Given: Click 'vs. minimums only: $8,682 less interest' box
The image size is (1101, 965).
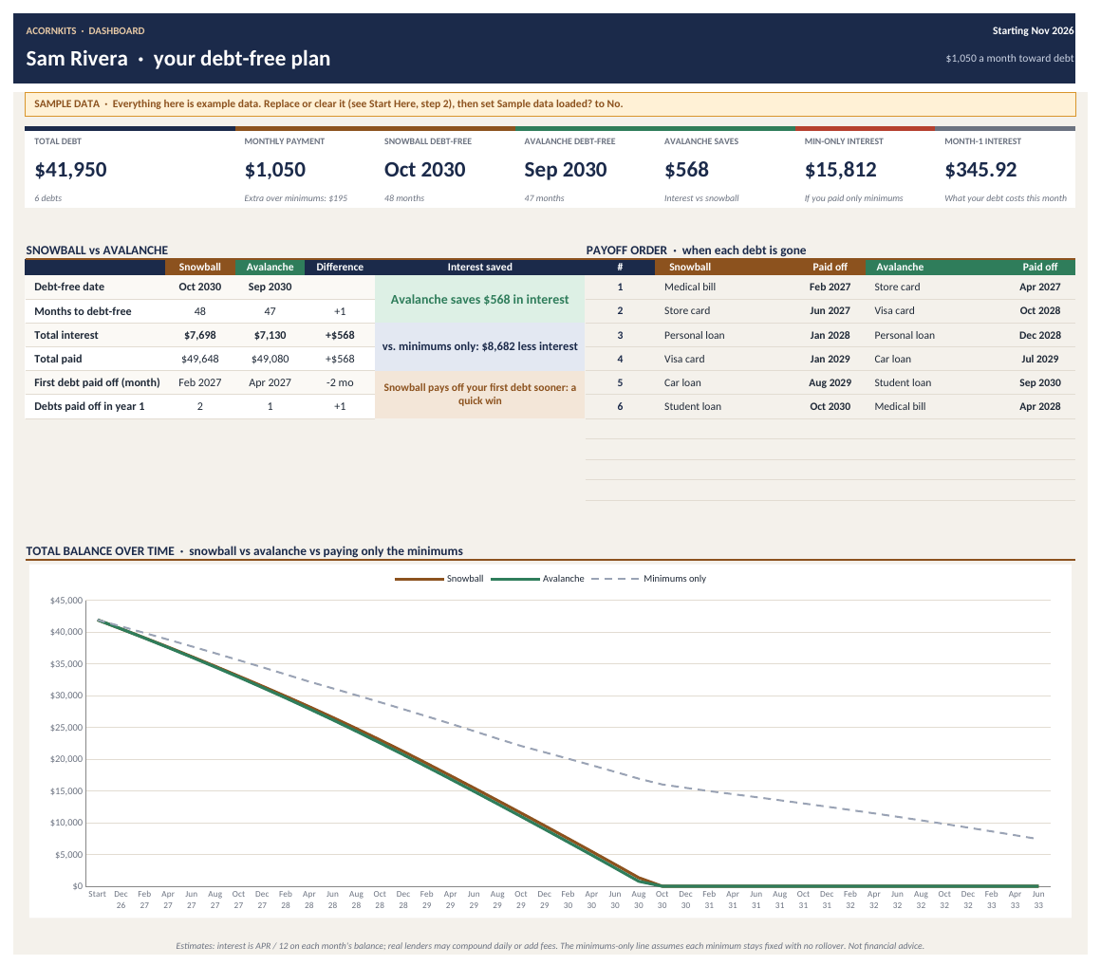Looking at the screenshot, I should 479,346.
